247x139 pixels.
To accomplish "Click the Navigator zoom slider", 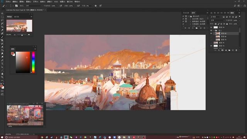I will 22,35.
